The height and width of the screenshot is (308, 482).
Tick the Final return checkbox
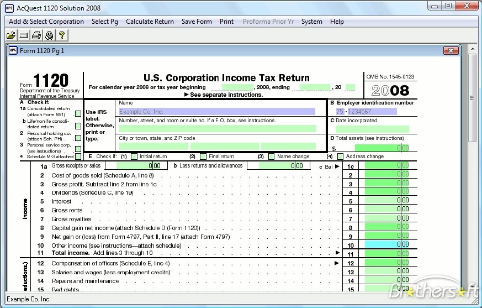click(203, 156)
